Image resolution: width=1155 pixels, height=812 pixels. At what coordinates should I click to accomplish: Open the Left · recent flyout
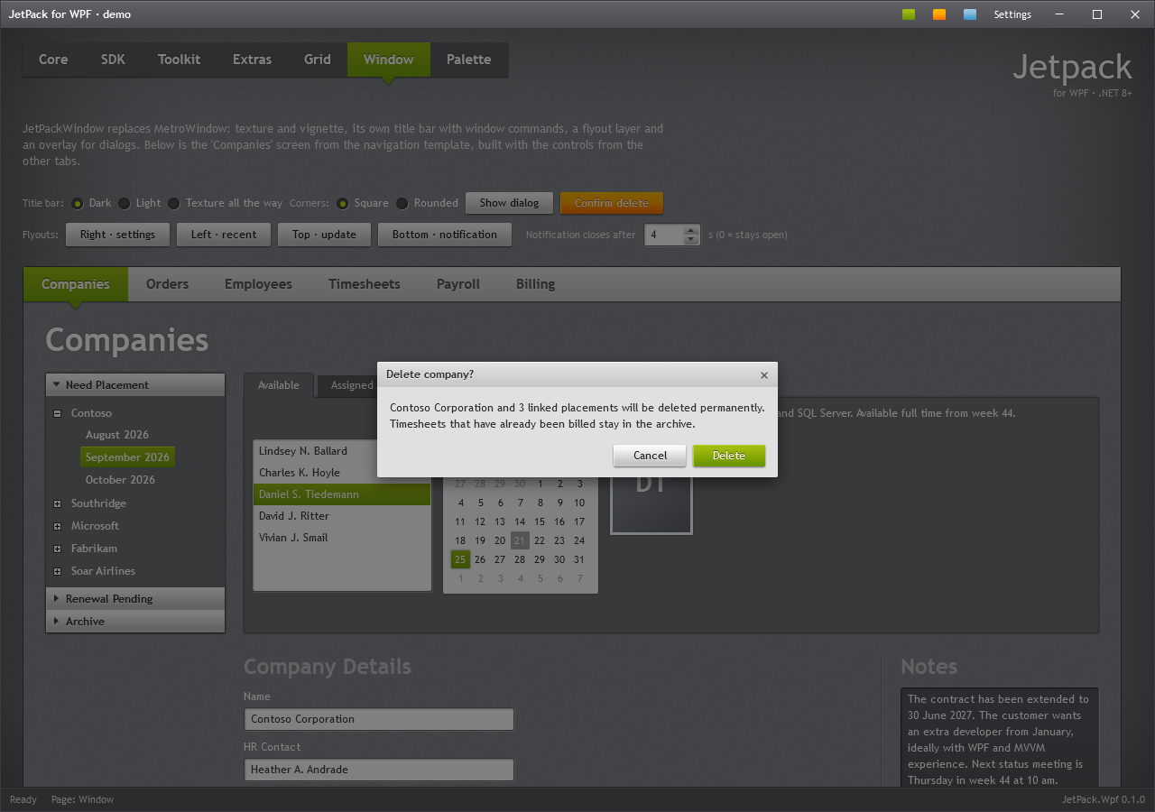[224, 235]
